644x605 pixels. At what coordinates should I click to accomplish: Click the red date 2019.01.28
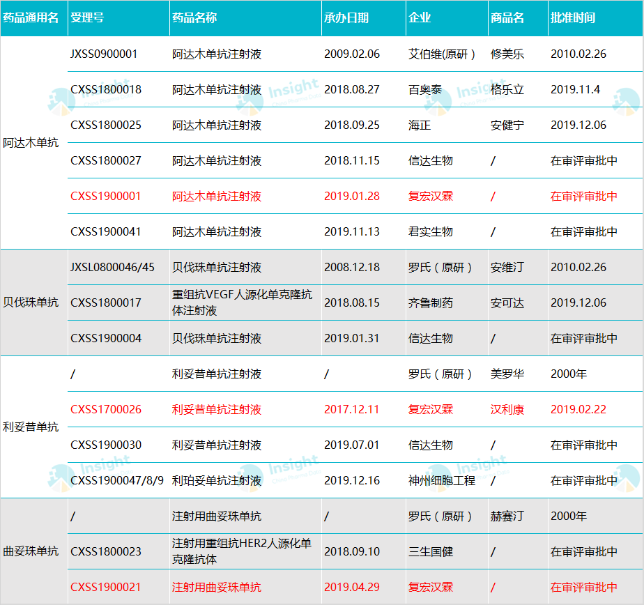coord(352,197)
